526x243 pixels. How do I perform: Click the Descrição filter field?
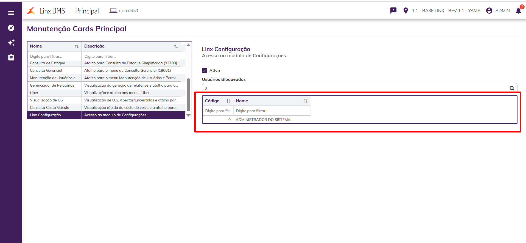point(131,56)
